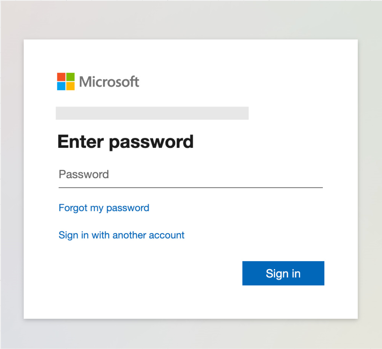Click the blue square in Microsoft logo
This screenshot has width=382, height=349.
tap(61, 86)
